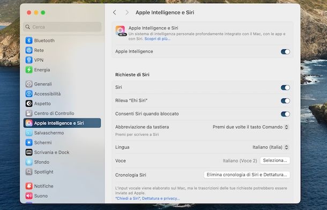Click the Apple Intelligence e Siri sidebar icon

(29, 123)
